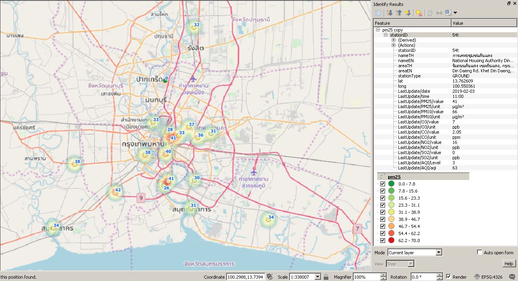Disable the Render checkbox
Image resolution: width=518 pixels, height=281 pixels.
click(x=449, y=277)
